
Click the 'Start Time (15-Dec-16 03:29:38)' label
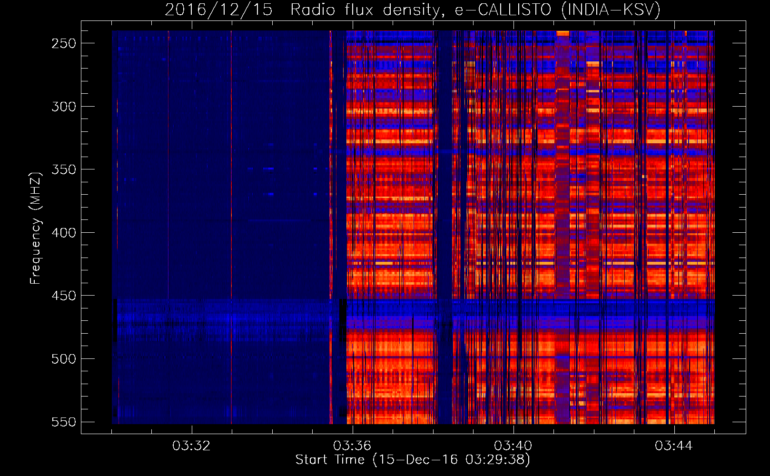pos(413,460)
